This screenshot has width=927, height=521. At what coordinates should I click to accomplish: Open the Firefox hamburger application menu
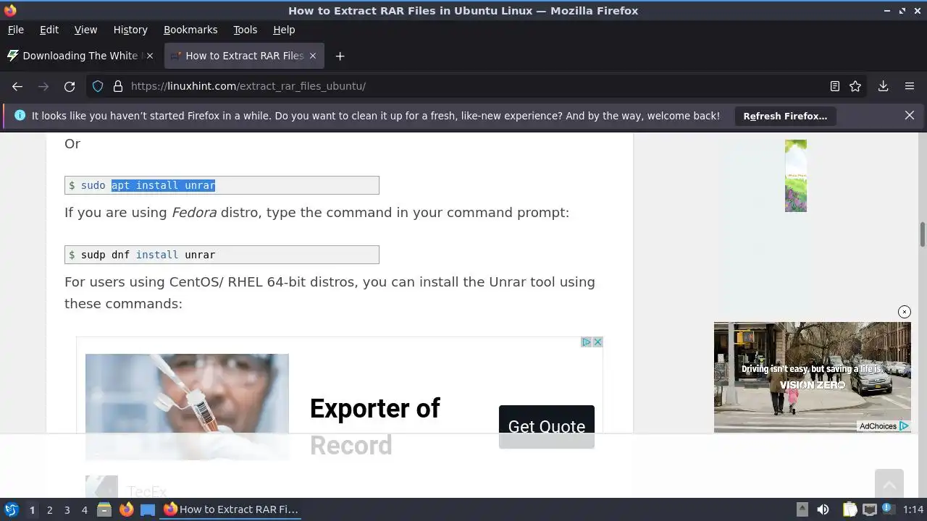pos(910,86)
